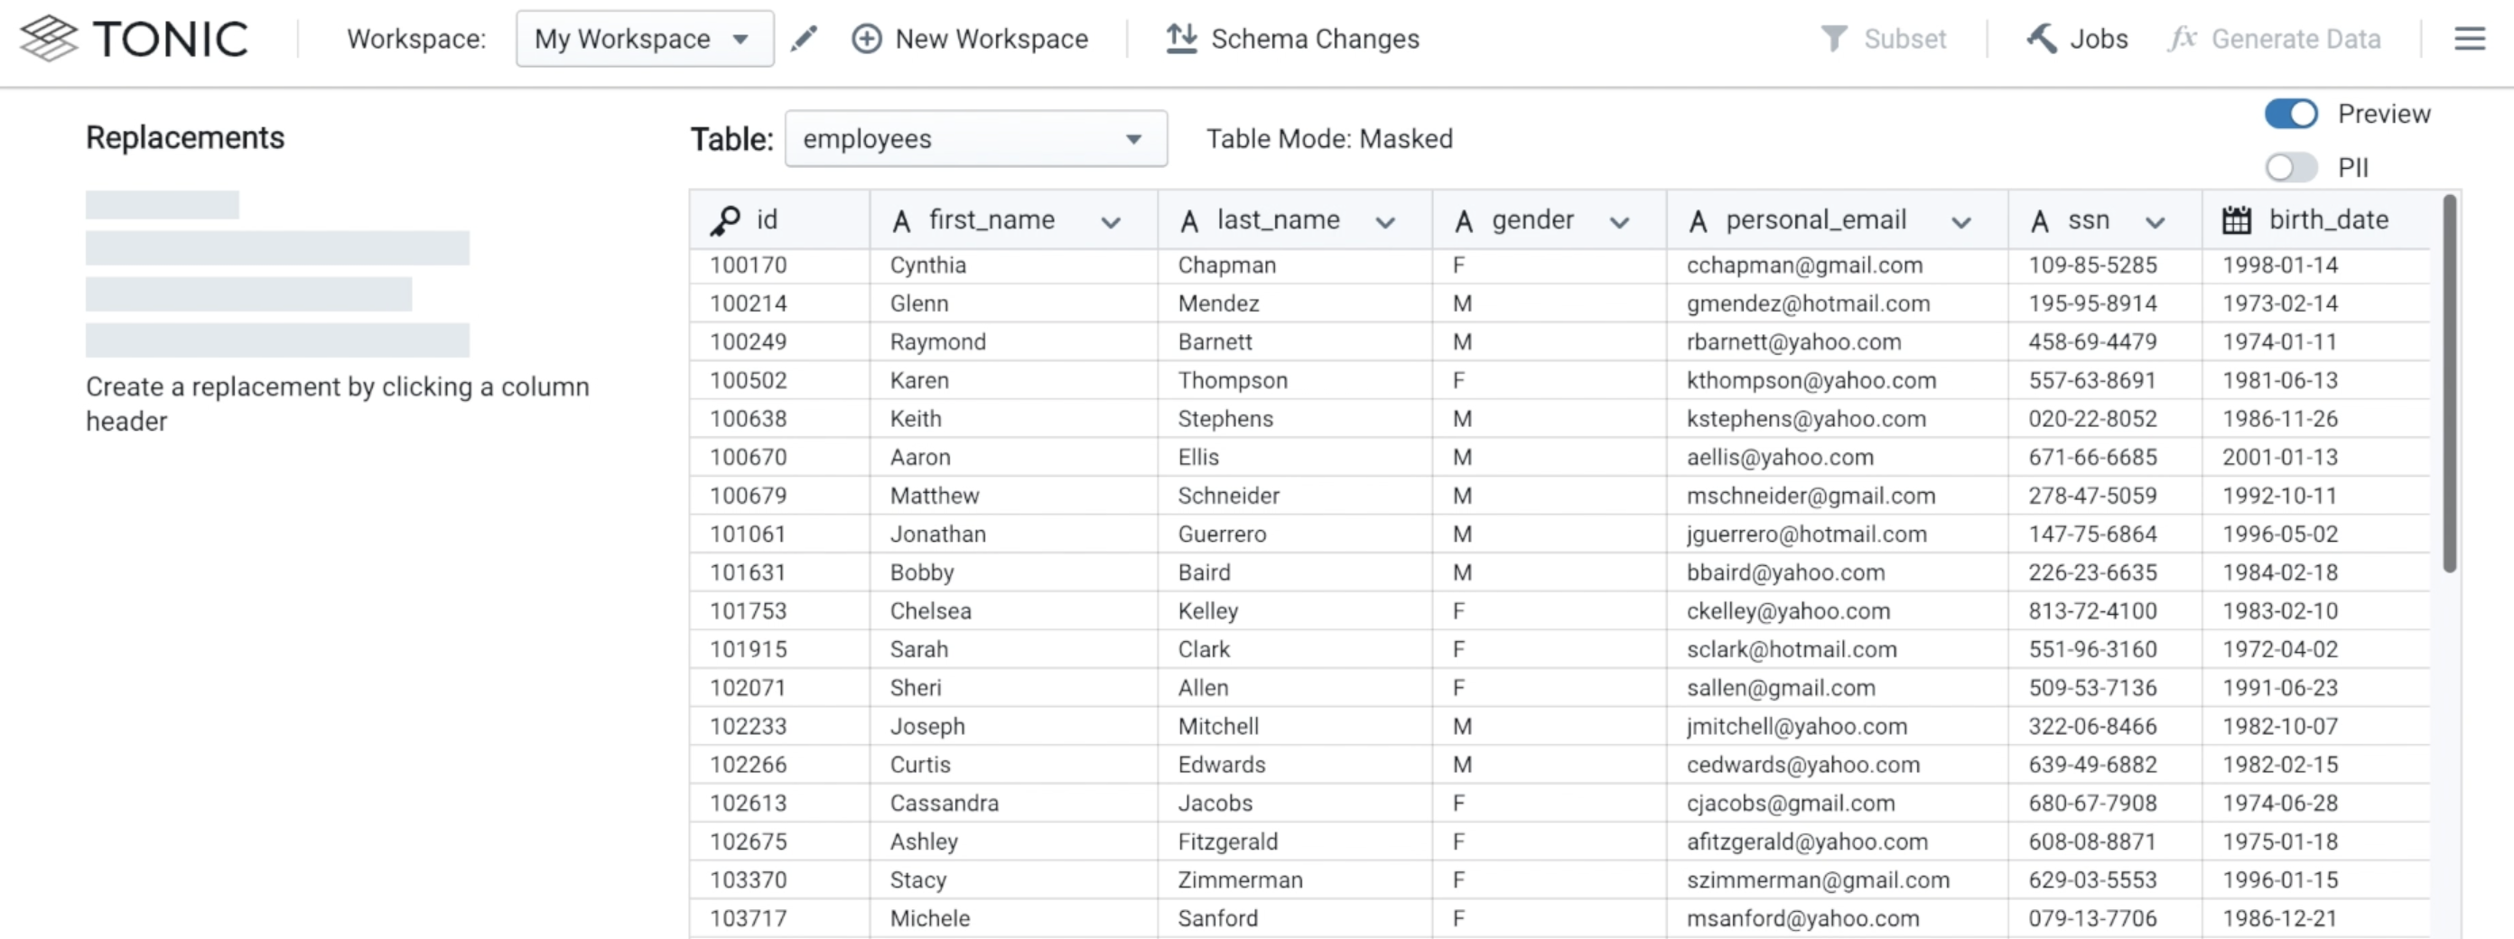The width and height of the screenshot is (2514, 939).
Task: Open the My Workspace dropdown
Action: point(644,39)
